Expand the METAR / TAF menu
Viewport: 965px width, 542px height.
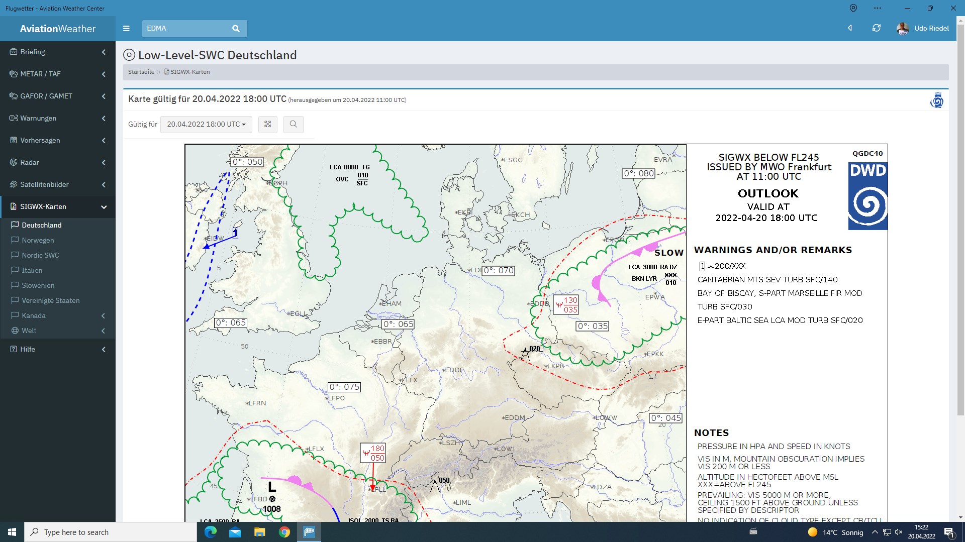pos(58,74)
